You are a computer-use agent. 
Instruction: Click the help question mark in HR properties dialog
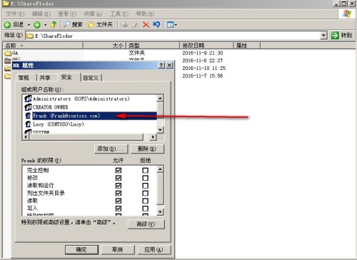(161, 65)
